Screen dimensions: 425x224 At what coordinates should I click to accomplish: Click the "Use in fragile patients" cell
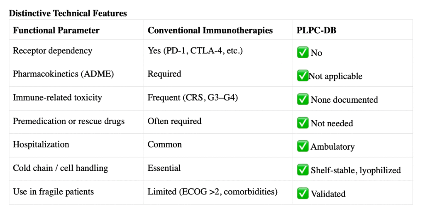(x=76, y=192)
